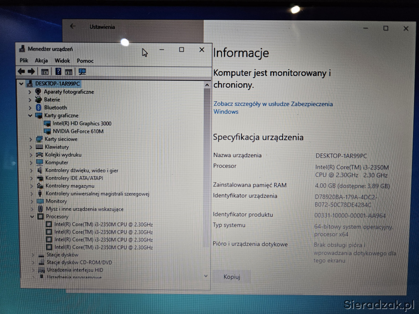
Task: Select the Intel(R) HD Graphics 3000 icon
Action: pos(47,124)
